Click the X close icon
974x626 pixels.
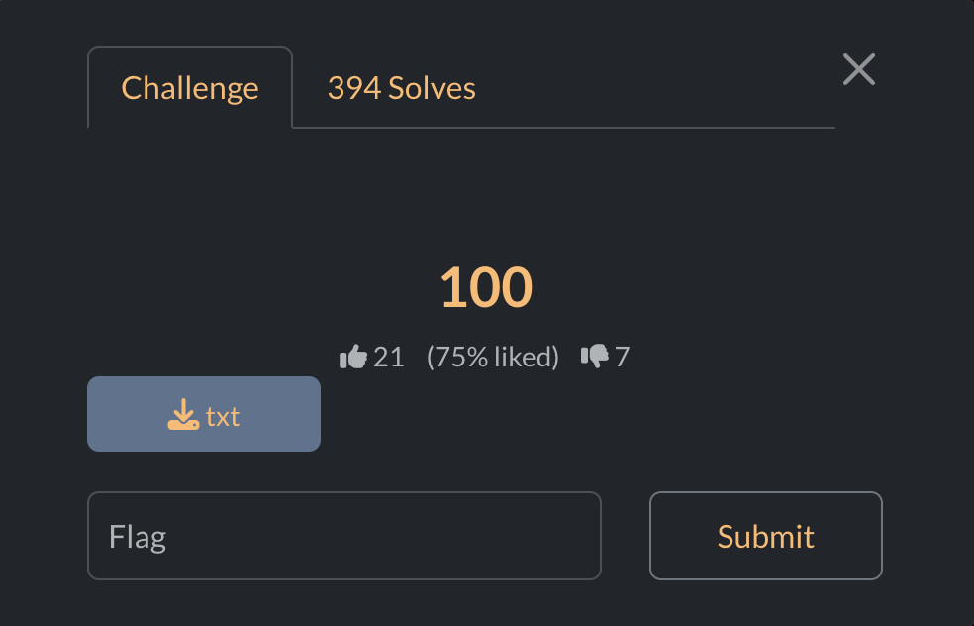[x=858, y=69]
